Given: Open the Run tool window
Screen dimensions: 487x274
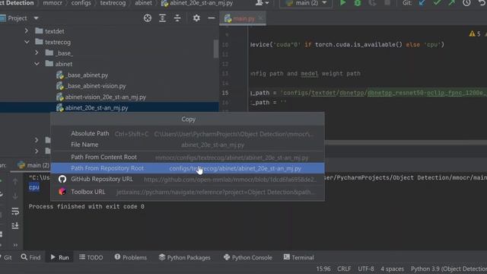Looking at the screenshot, I should (59, 257).
